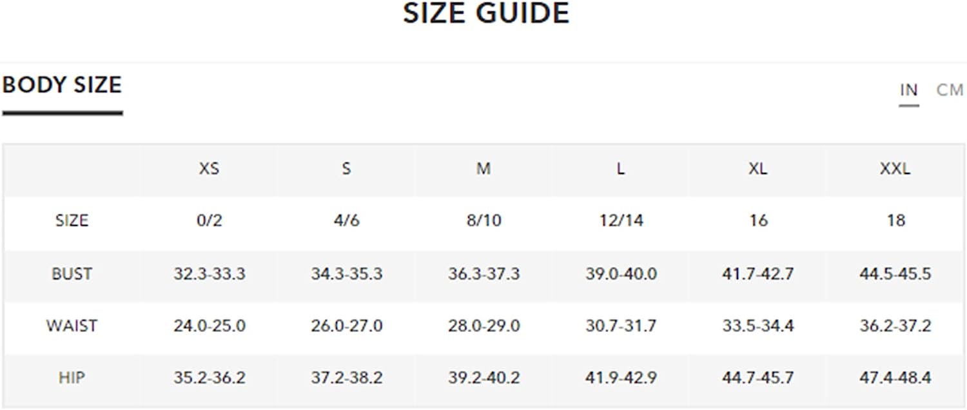Select the XS column header
967x410 pixels.
point(209,169)
